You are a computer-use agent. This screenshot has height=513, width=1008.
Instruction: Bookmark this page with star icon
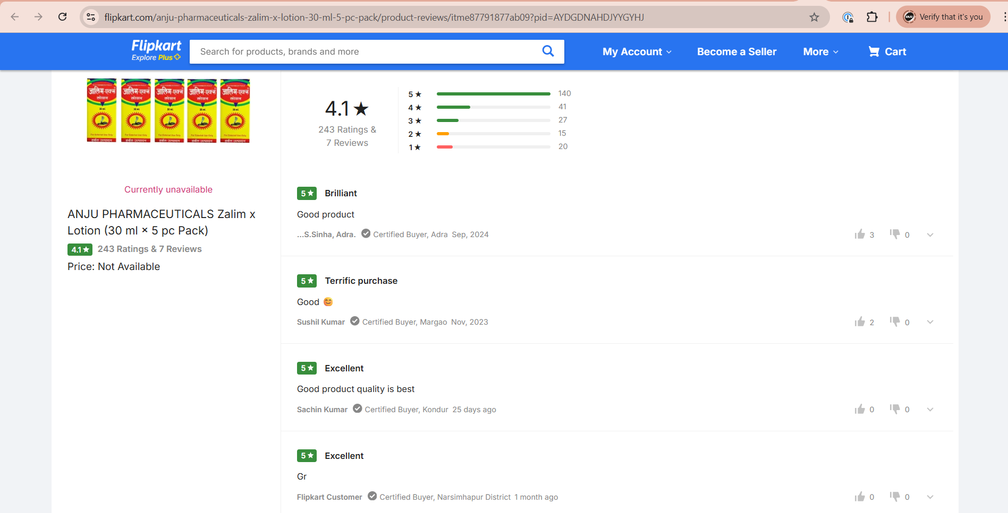814,17
